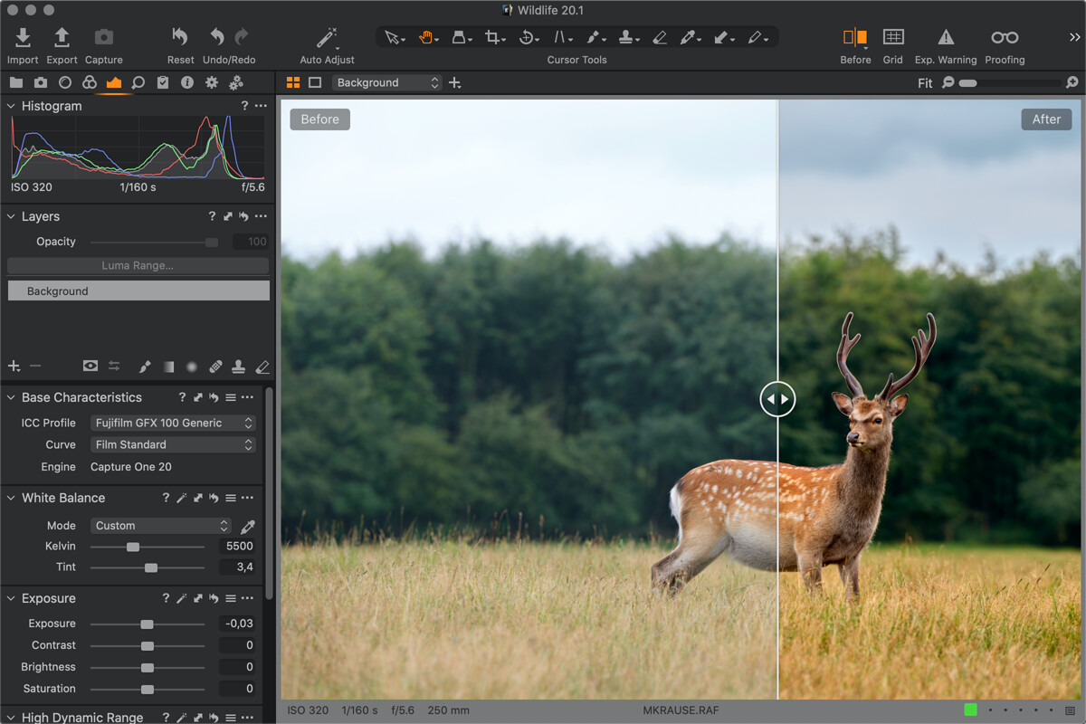Click the Kelvin value field 5500
The image size is (1086, 724).
point(237,547)
